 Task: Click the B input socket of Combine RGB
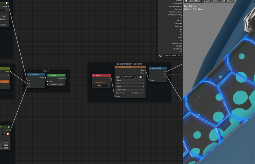[x=27, y=86]
